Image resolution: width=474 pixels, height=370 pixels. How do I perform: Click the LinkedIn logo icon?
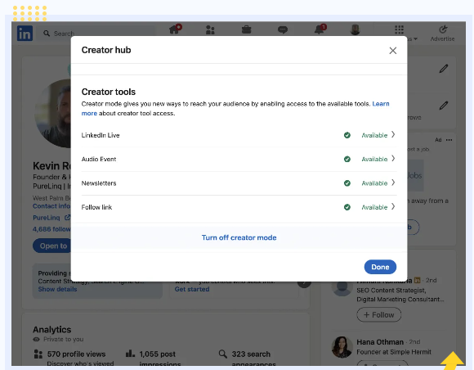click(x=25, y=34)
